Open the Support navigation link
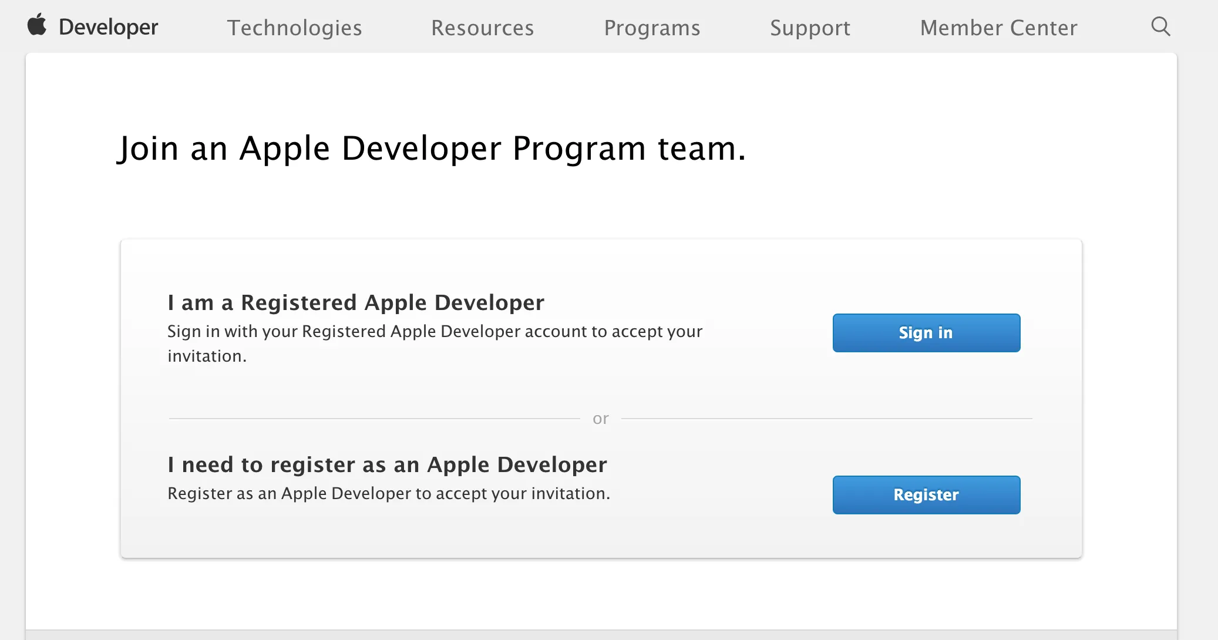The height and width of the screenshot is (640, 1218). [x=810, y=28]
